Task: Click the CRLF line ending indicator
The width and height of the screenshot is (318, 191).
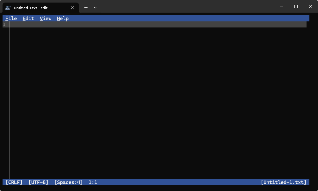Action: tap(14, 182)
